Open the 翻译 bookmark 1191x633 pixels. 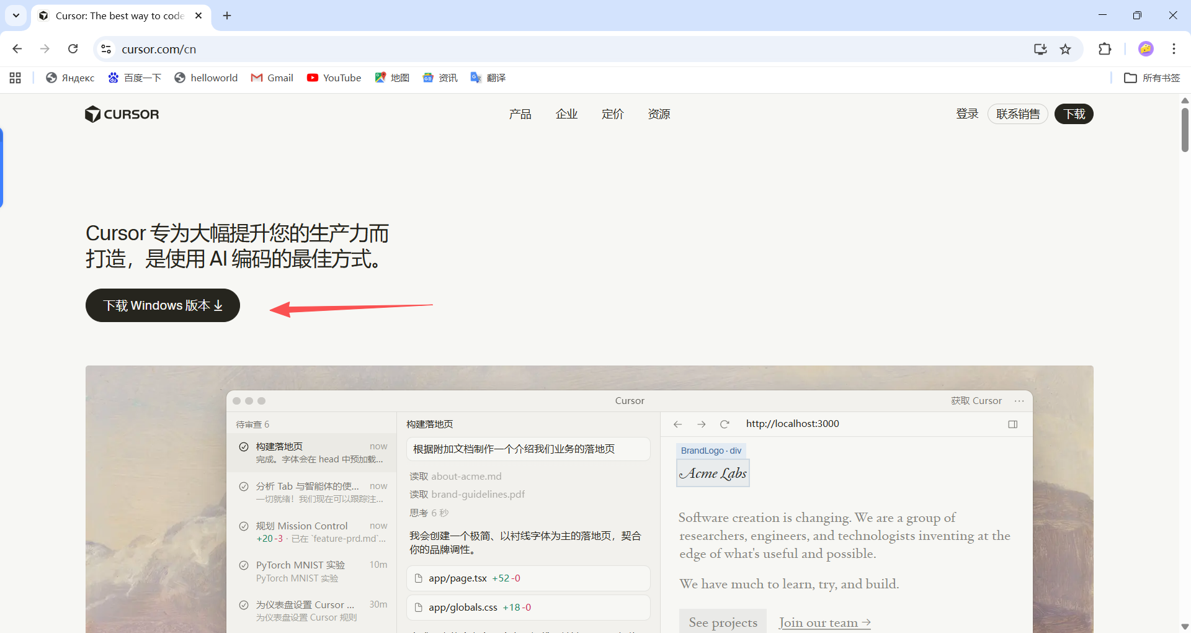click(x=488, y=78)
